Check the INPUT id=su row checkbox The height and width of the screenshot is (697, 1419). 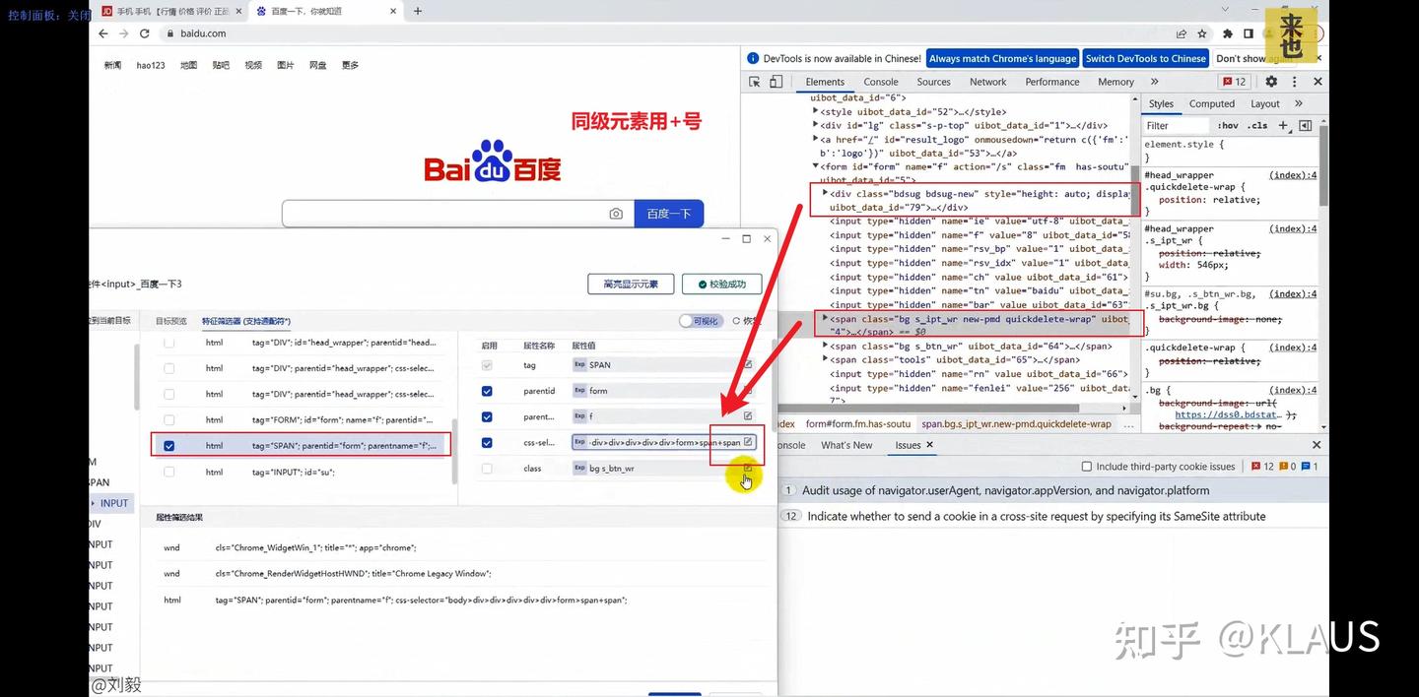pyautogui.click(x=169, y=472)
